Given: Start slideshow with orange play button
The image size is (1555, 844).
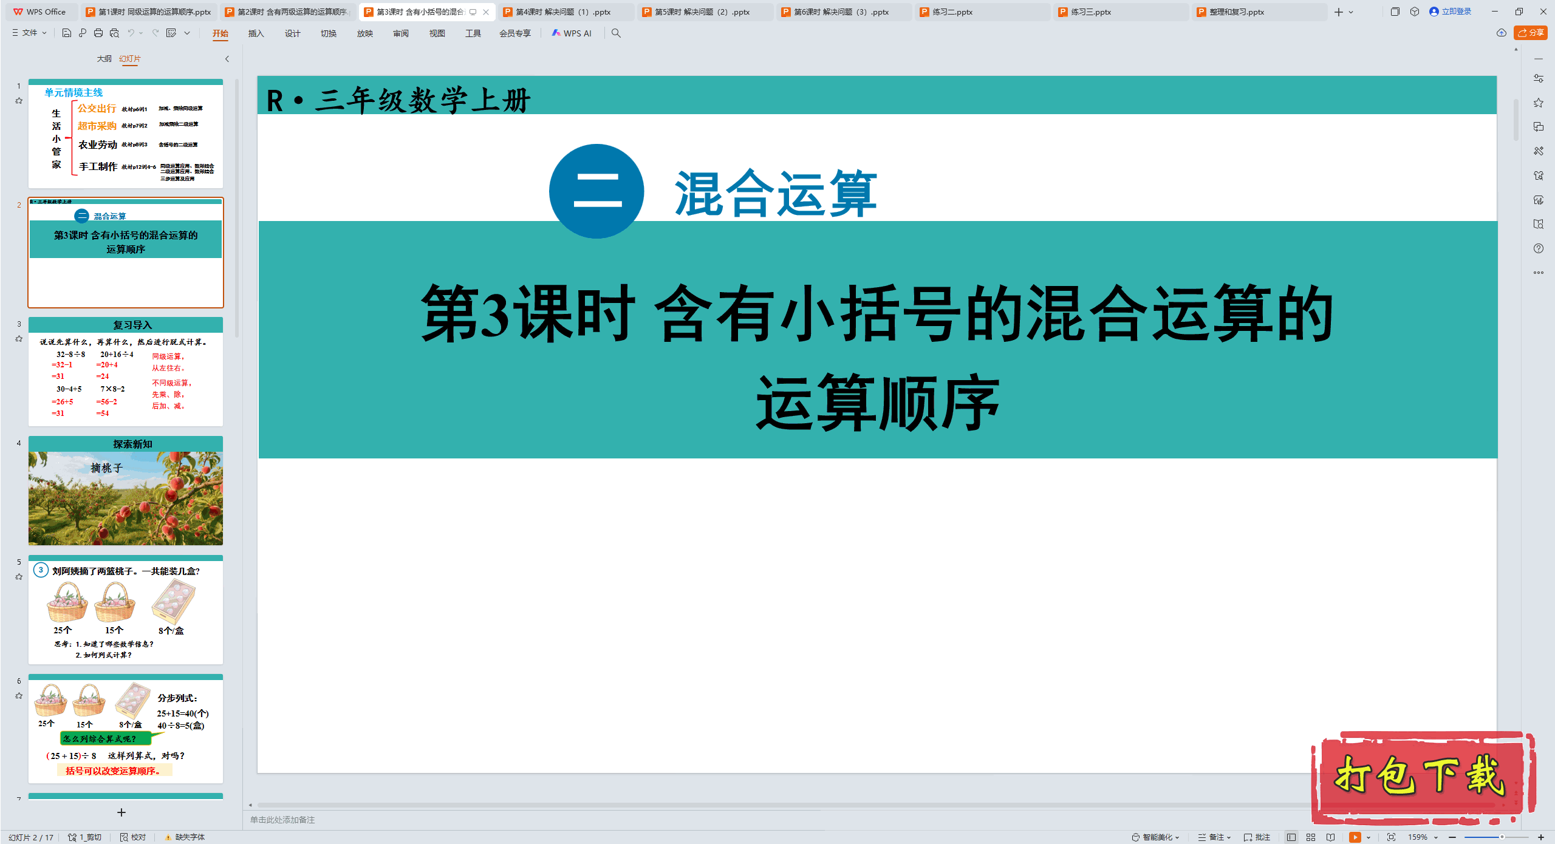Looking at the screenshot, I should pos(1355,837).
